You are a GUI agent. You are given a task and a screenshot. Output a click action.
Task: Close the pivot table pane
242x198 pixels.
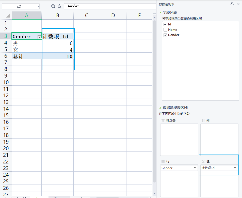click(238, 4)
